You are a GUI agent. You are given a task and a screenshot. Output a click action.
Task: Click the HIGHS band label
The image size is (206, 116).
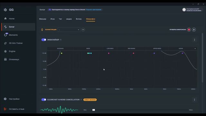coord(181,49)
